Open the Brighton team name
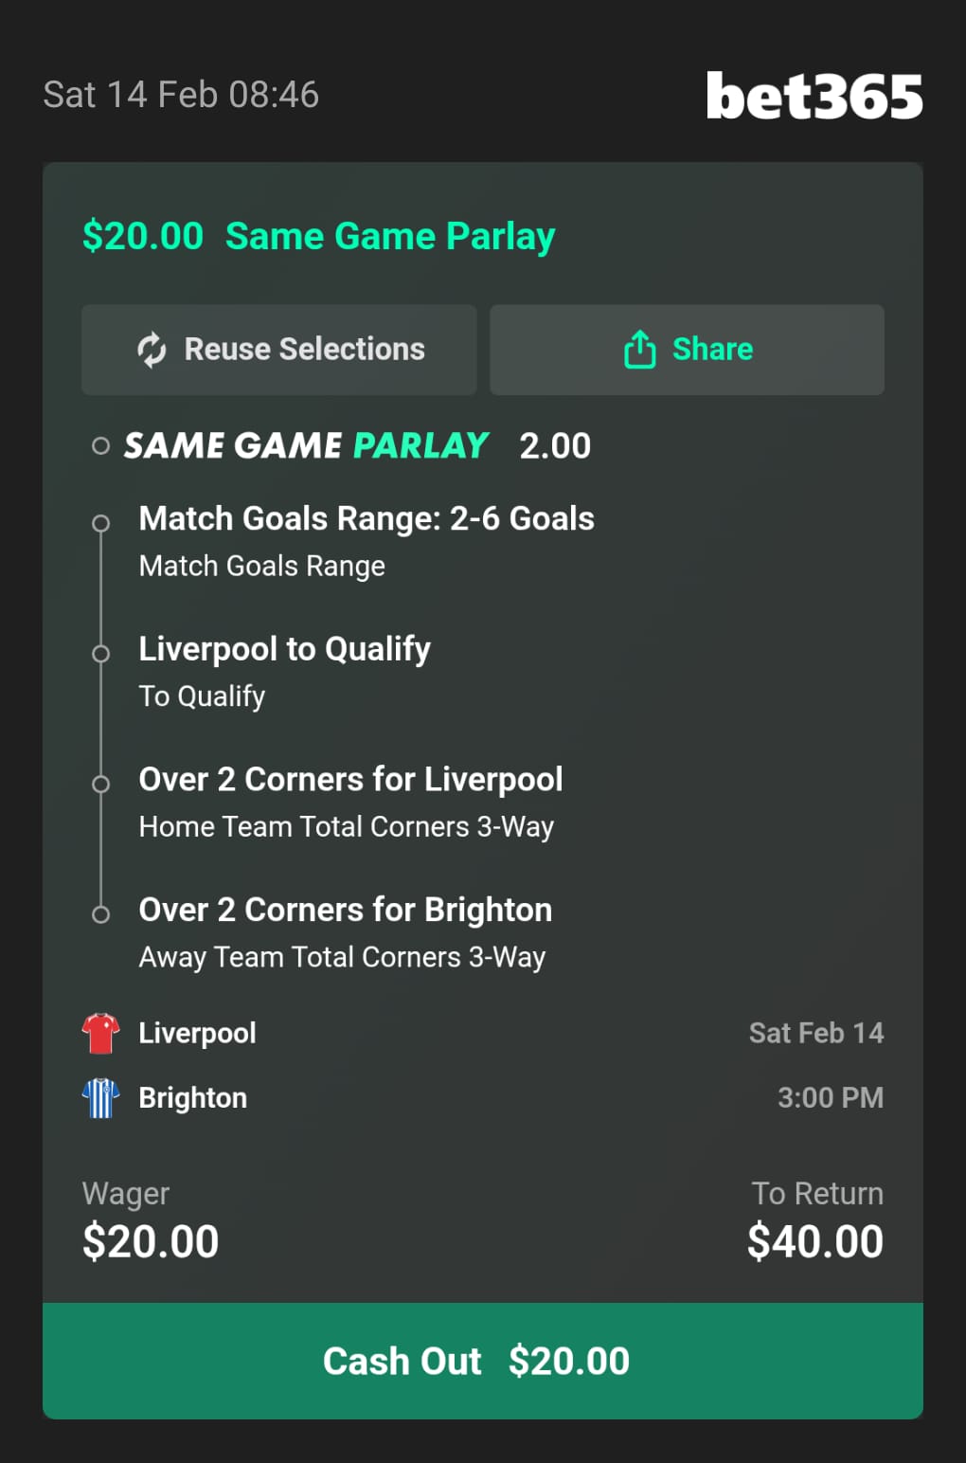The image size is (966, 1463). 192,1098
